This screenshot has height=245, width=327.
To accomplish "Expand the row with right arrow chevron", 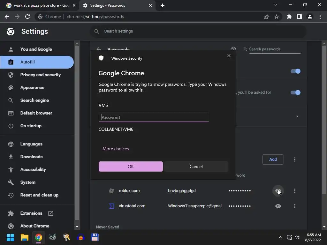I will pyautogui.click(x=297, y=116).
